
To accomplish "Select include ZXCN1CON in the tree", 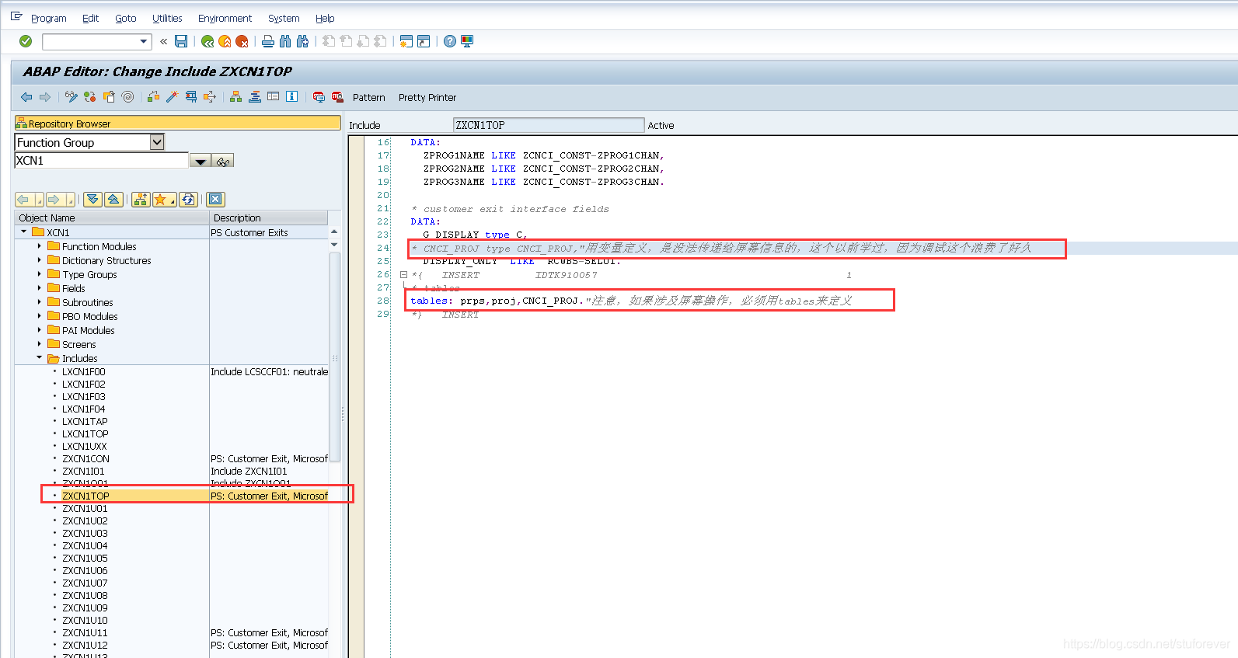I will click(85, 458).
